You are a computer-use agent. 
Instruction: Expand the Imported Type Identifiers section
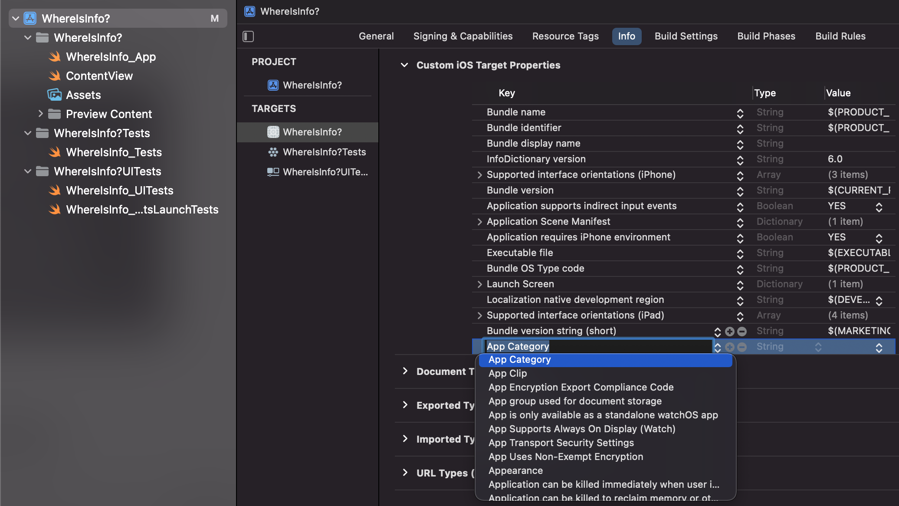point(405,439)
